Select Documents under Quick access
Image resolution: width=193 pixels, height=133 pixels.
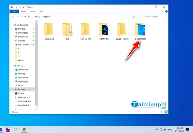[23, 36]
